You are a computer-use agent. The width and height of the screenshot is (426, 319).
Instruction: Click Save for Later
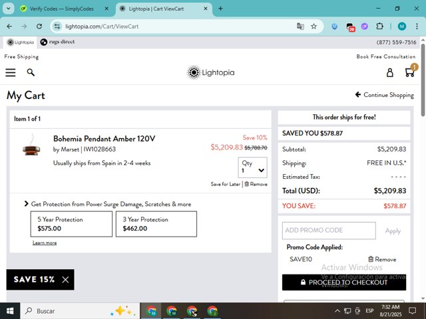point(226,184)
